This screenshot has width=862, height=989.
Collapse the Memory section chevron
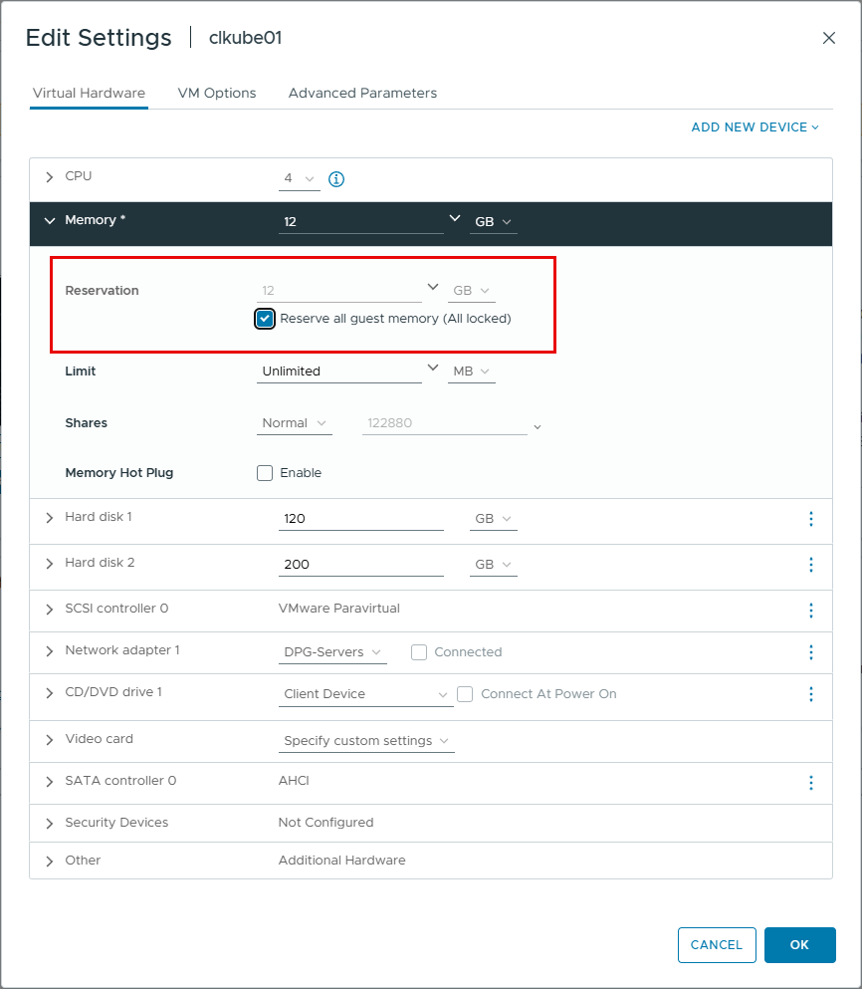(49, 220)
